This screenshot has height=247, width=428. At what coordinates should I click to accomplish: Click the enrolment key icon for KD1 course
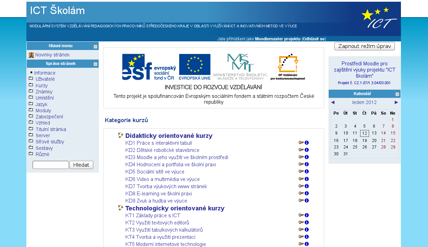click(301, 143)
